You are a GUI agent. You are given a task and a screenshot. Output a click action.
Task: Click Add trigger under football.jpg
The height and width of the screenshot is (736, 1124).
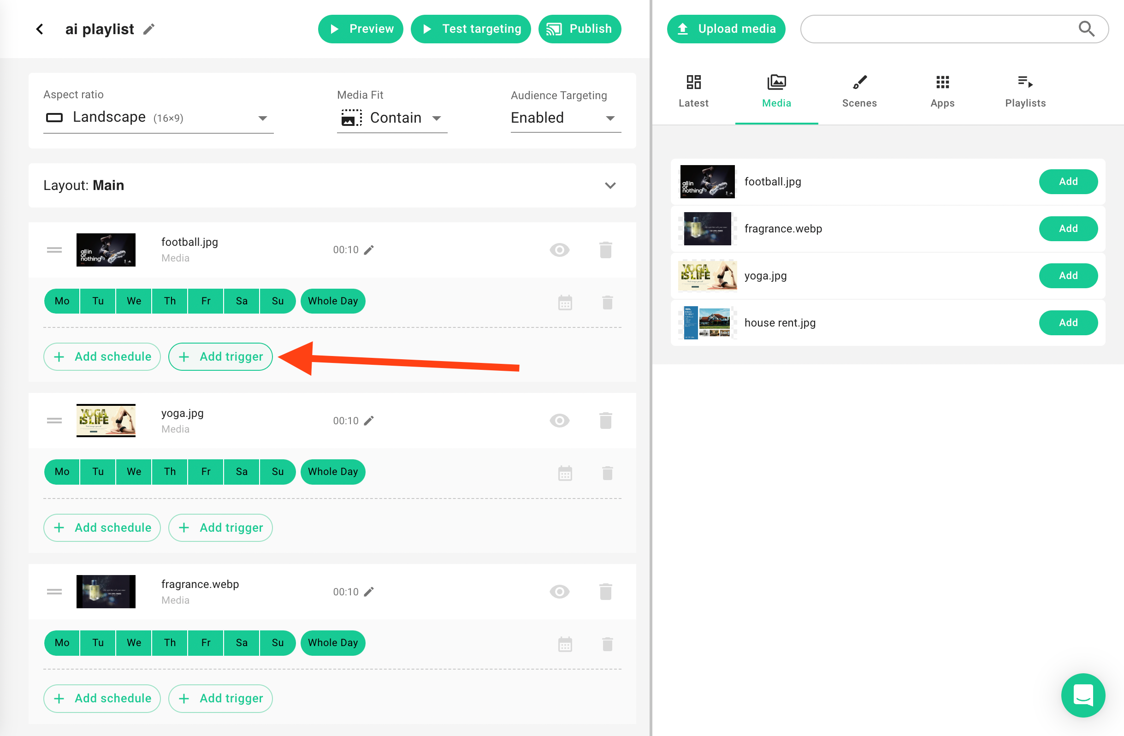click(220, 356)
